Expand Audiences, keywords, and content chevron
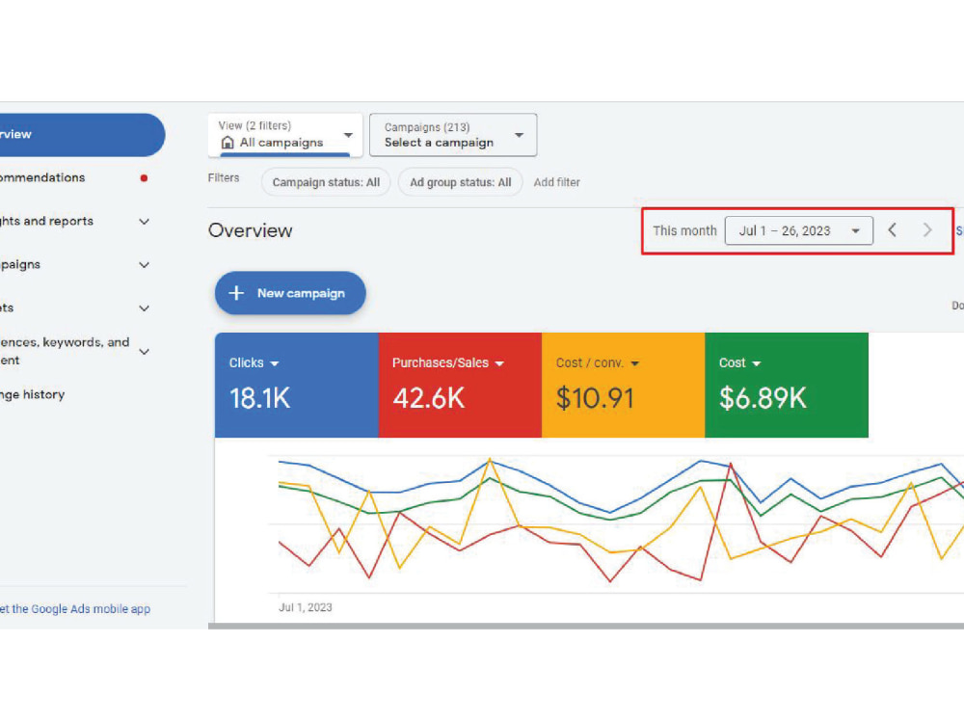The image size is (964, 723). 144,352
